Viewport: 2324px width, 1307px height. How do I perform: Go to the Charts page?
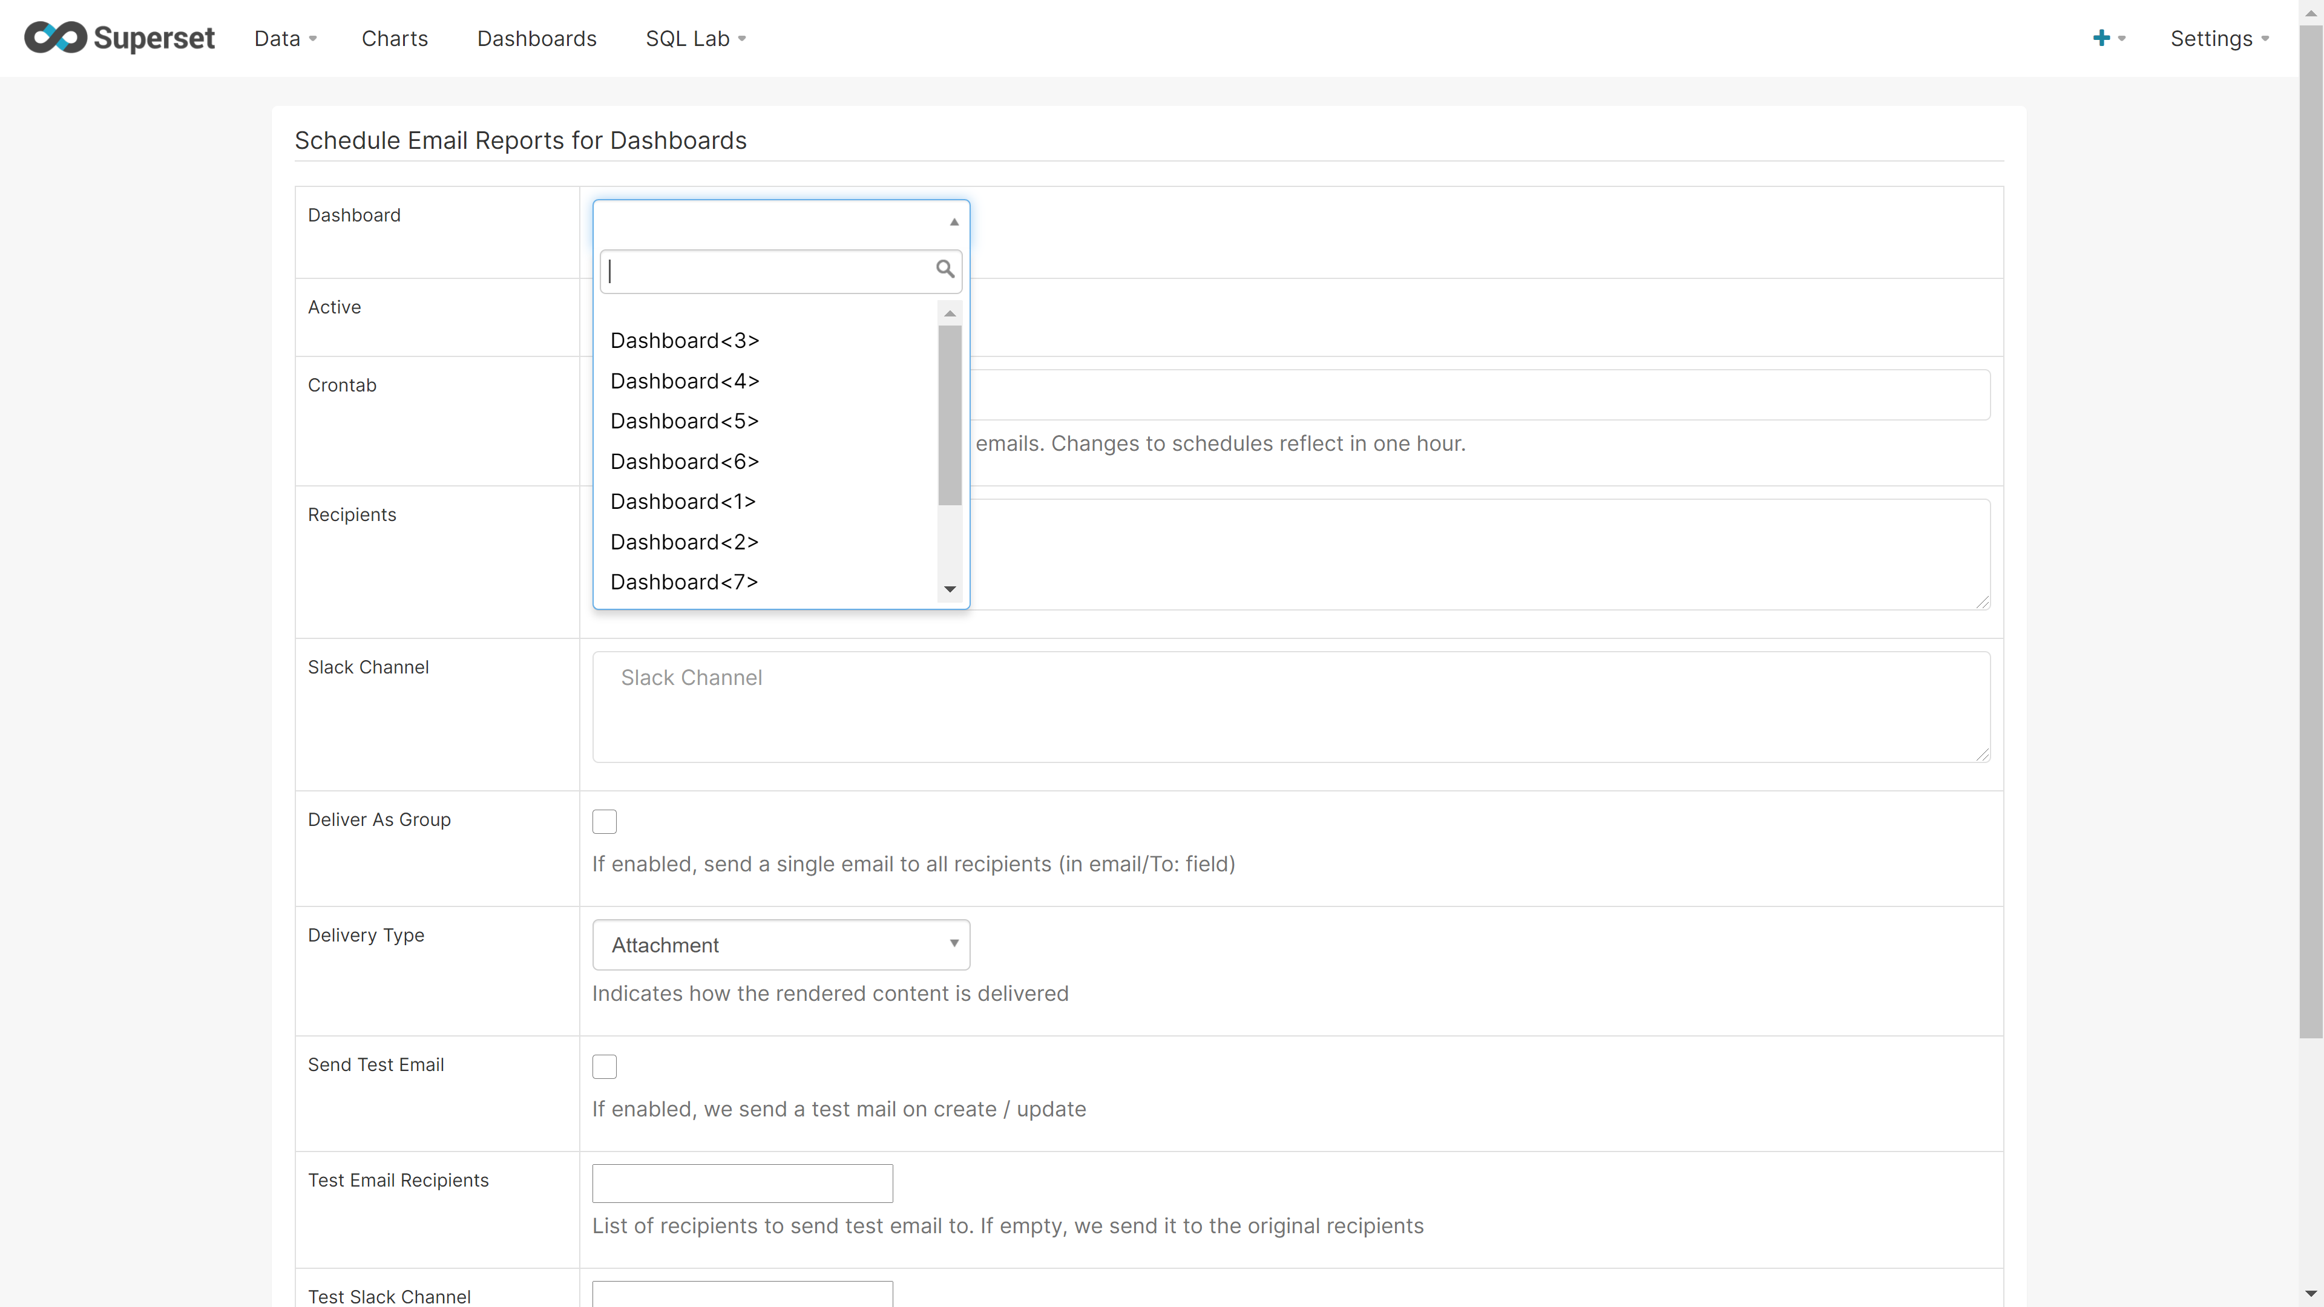click(394, 39)
